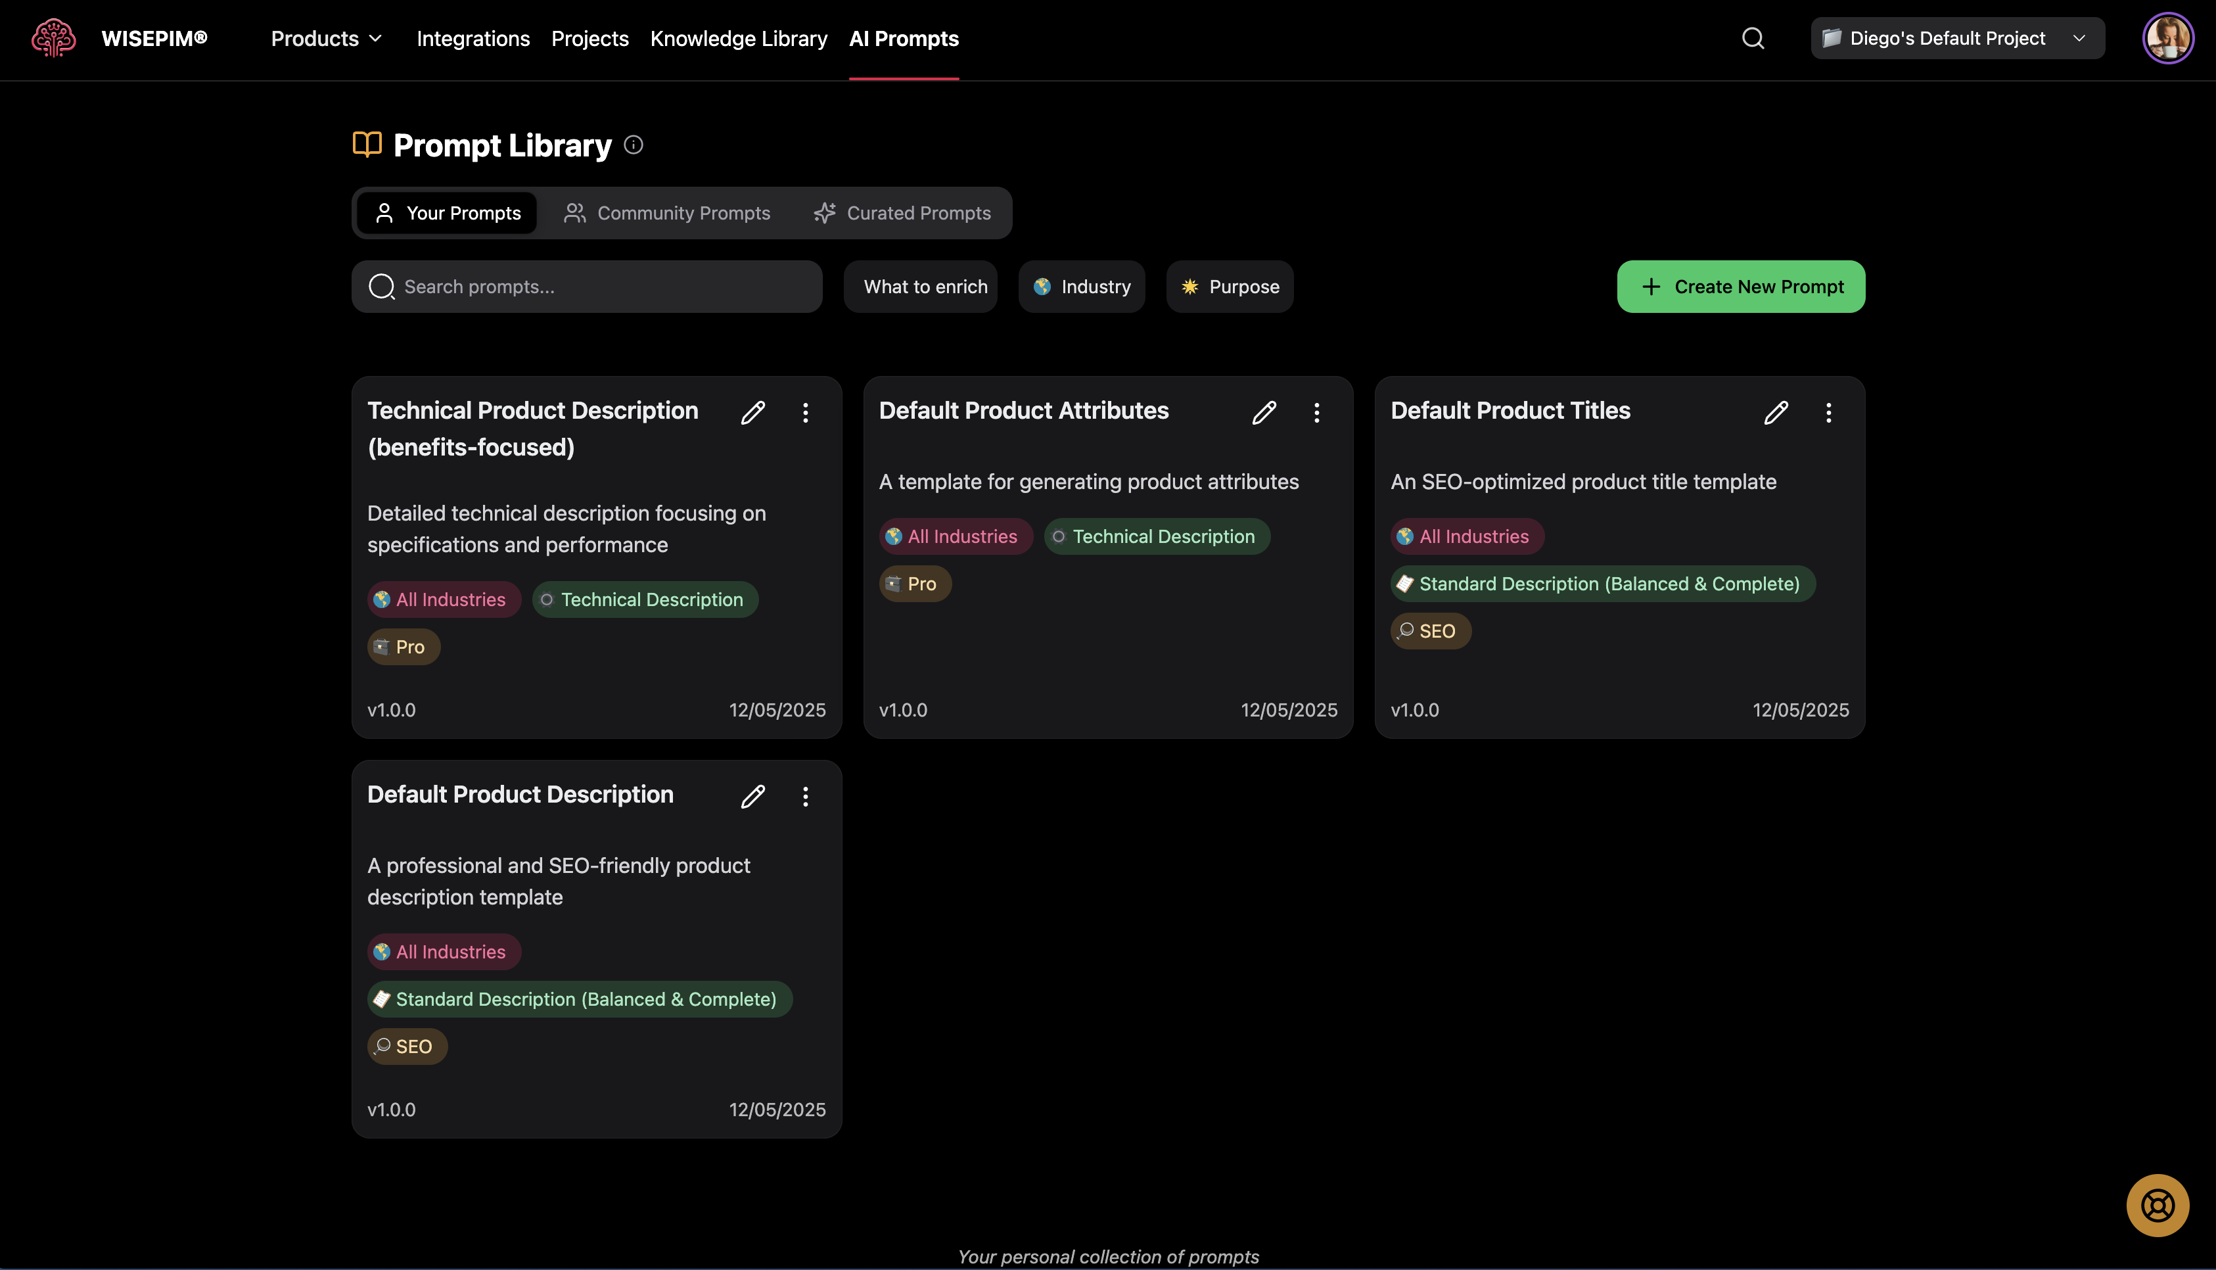Open the help lifebuoy widget
This screenshot has width=2216, height=1270.
(x=2157, y=1206)
